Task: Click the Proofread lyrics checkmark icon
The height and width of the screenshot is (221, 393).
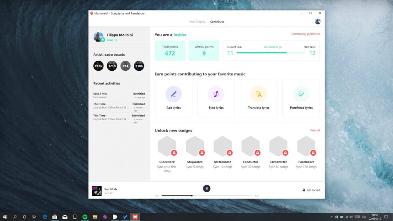Action: (x=301, y=94)
